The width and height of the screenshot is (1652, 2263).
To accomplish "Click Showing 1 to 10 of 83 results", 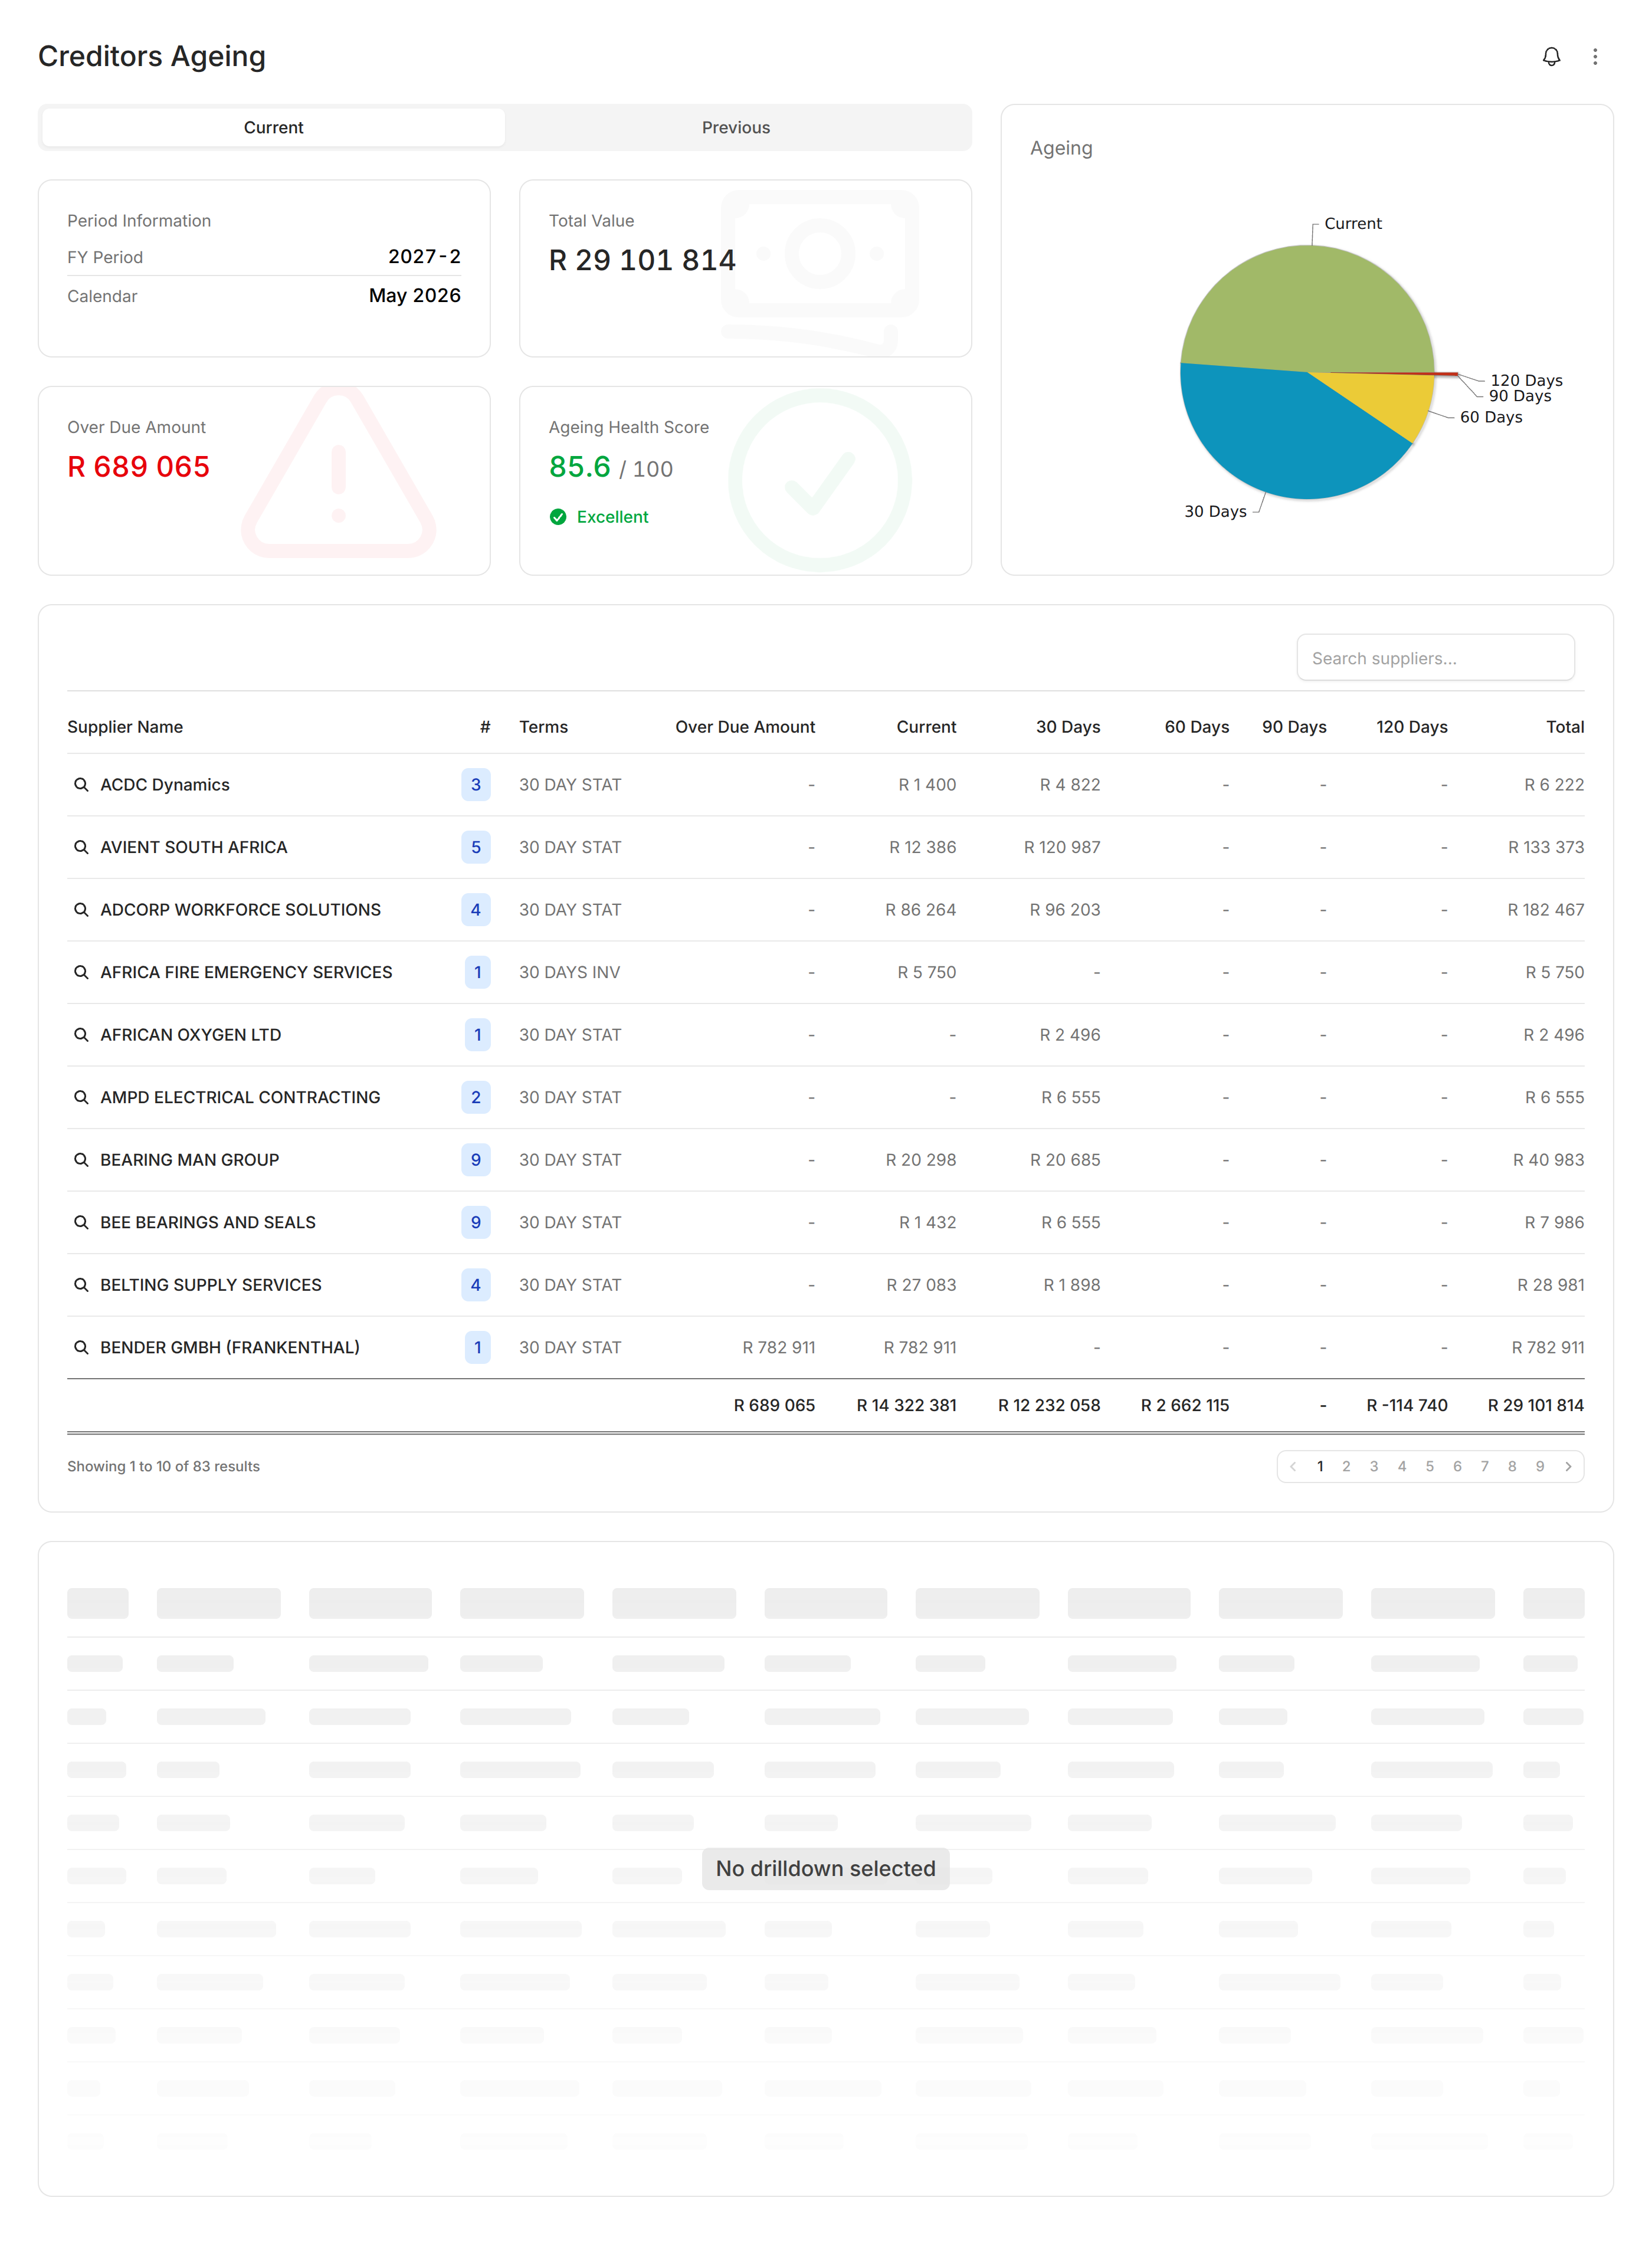I will [x=163, y=1466].
